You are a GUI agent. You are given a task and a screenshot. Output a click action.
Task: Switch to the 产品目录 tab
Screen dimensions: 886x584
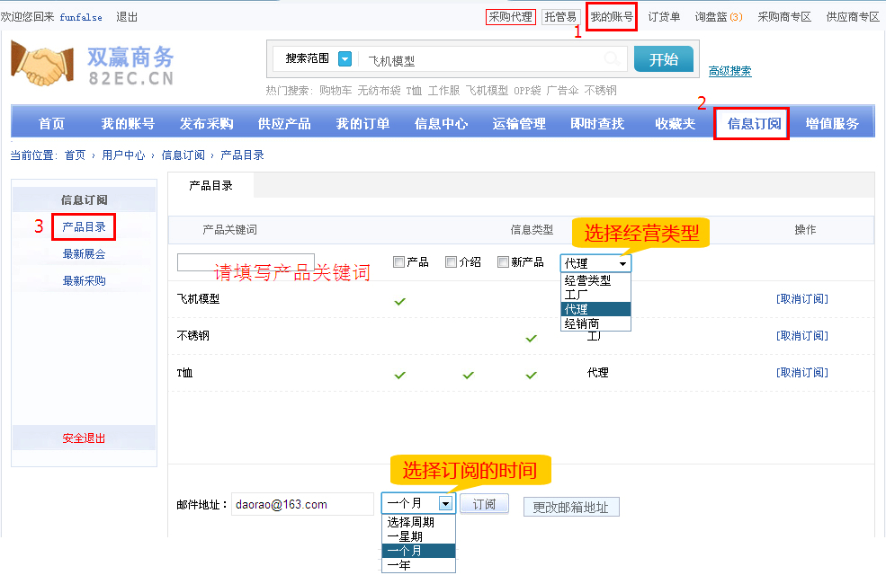coord(210,185)
